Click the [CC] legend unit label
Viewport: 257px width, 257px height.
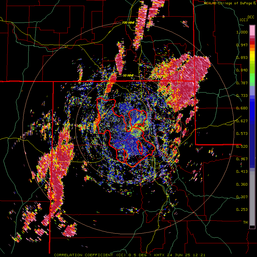click(x=244, y=20)
